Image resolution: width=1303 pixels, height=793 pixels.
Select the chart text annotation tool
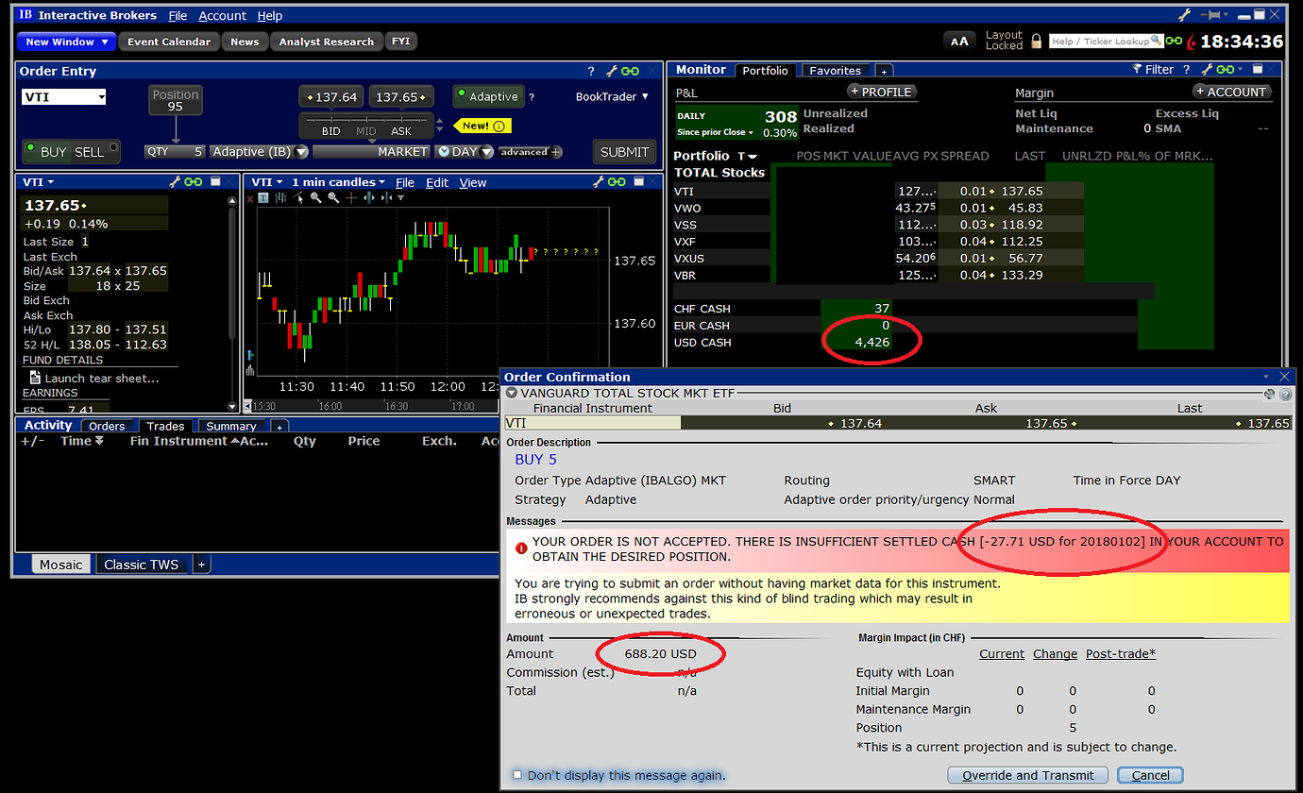click(x=263, y=197)
